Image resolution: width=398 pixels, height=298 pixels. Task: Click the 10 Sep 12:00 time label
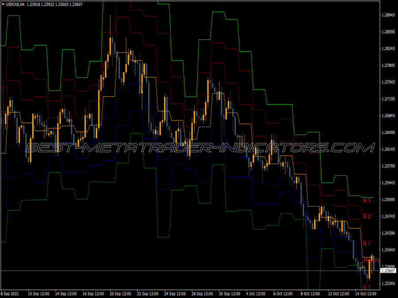click(x=38, y=294)
